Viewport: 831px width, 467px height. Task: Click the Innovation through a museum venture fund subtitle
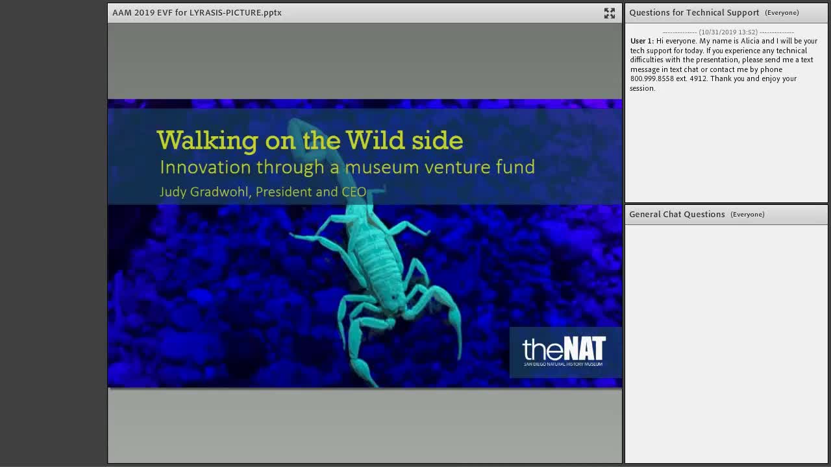tap(347, 167)
